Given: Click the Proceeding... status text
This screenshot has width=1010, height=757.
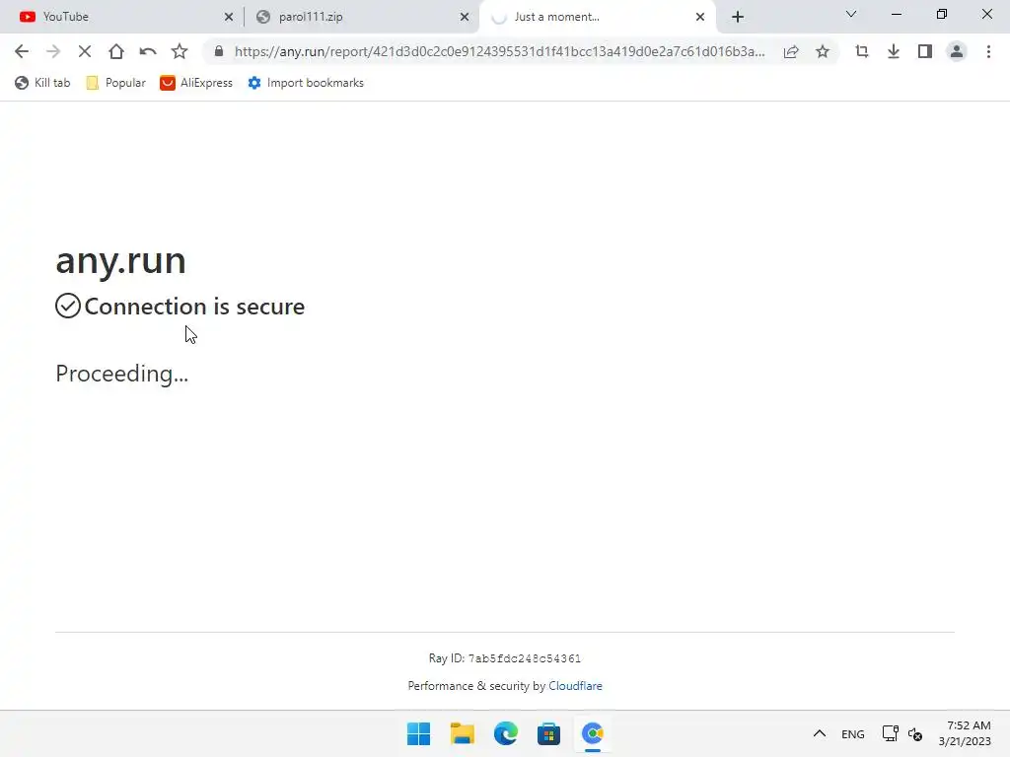Looking at the screenshot, I should click(121, 374).
